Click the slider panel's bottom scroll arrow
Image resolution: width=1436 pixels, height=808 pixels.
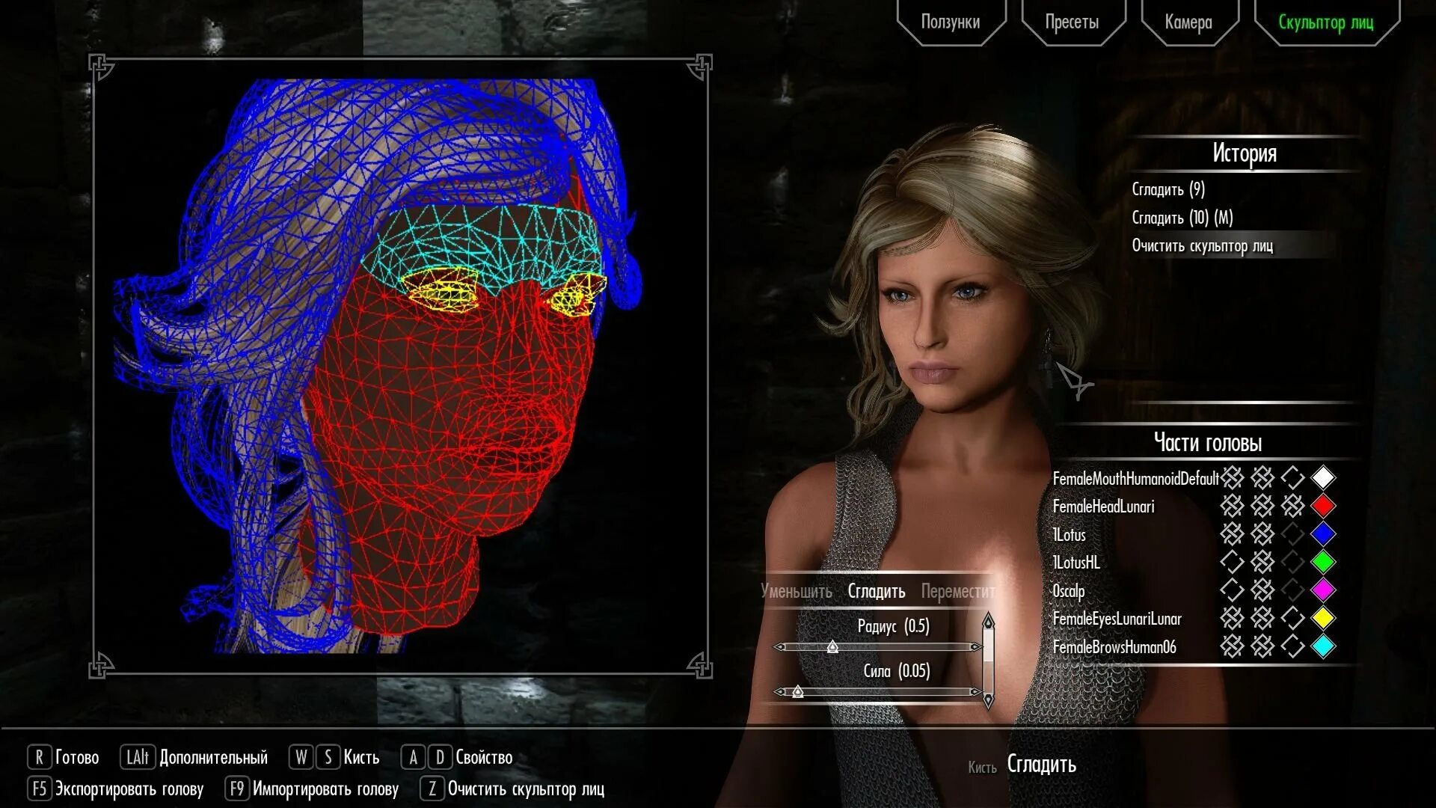988,700
